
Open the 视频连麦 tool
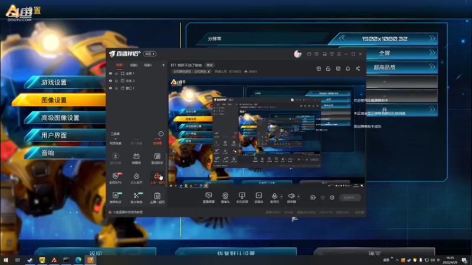115,141
